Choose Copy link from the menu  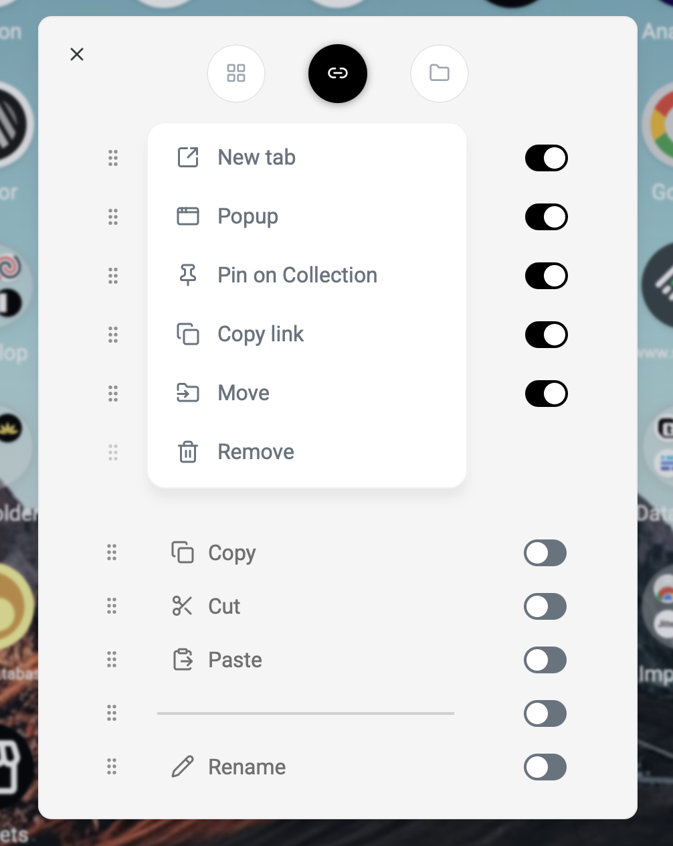coord(260,334)
